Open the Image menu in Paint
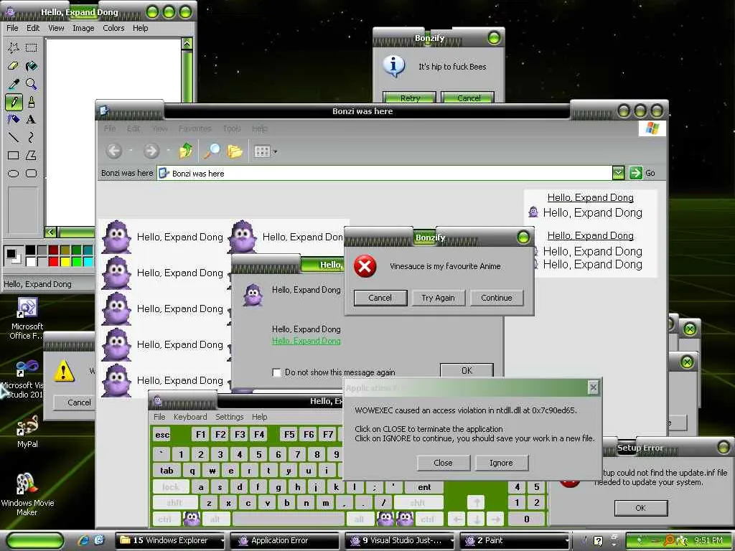Screen dimensions: 735x551 point(83,28)
